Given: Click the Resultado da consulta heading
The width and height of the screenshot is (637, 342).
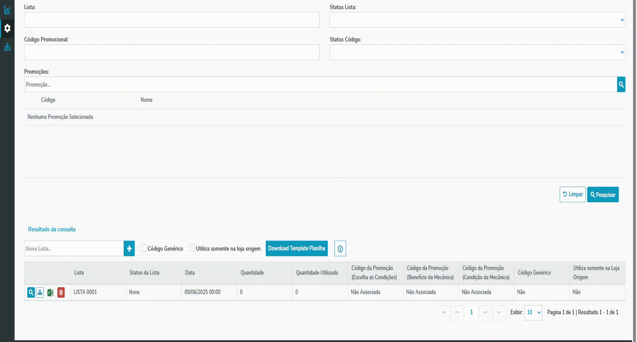Looking at the screenshot, I should (x=52, y=229).
